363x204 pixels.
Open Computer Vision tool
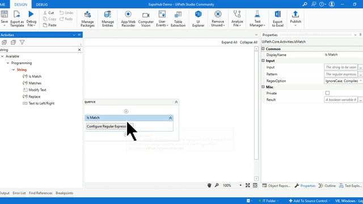coord(146,19)
